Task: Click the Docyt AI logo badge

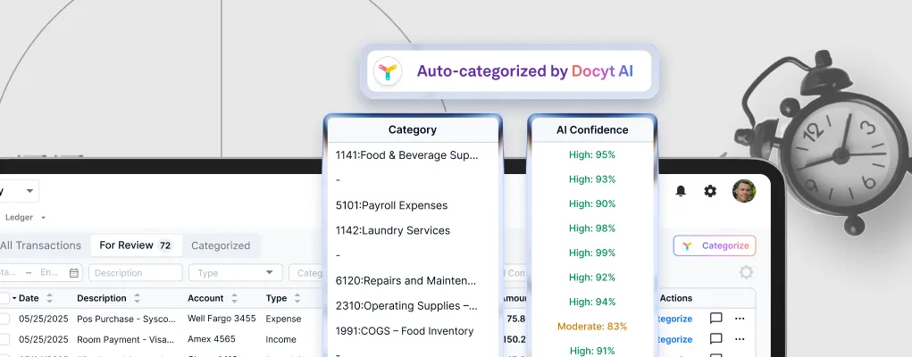Action: tap(388, 71)
